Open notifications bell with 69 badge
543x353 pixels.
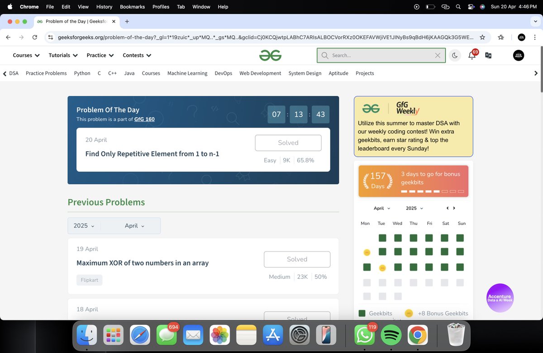pos(472,55)
